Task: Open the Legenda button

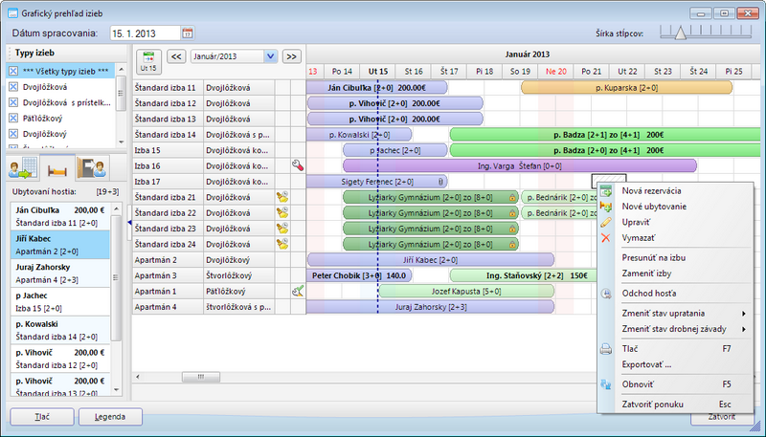Action: tap(110, 417)
